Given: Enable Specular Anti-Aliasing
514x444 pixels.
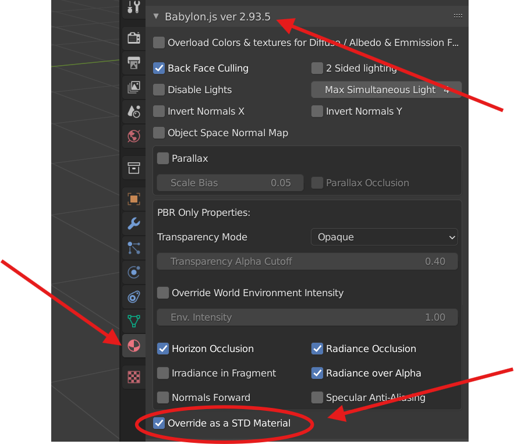Looking at the screenshot, I should (x=317, y=398).
